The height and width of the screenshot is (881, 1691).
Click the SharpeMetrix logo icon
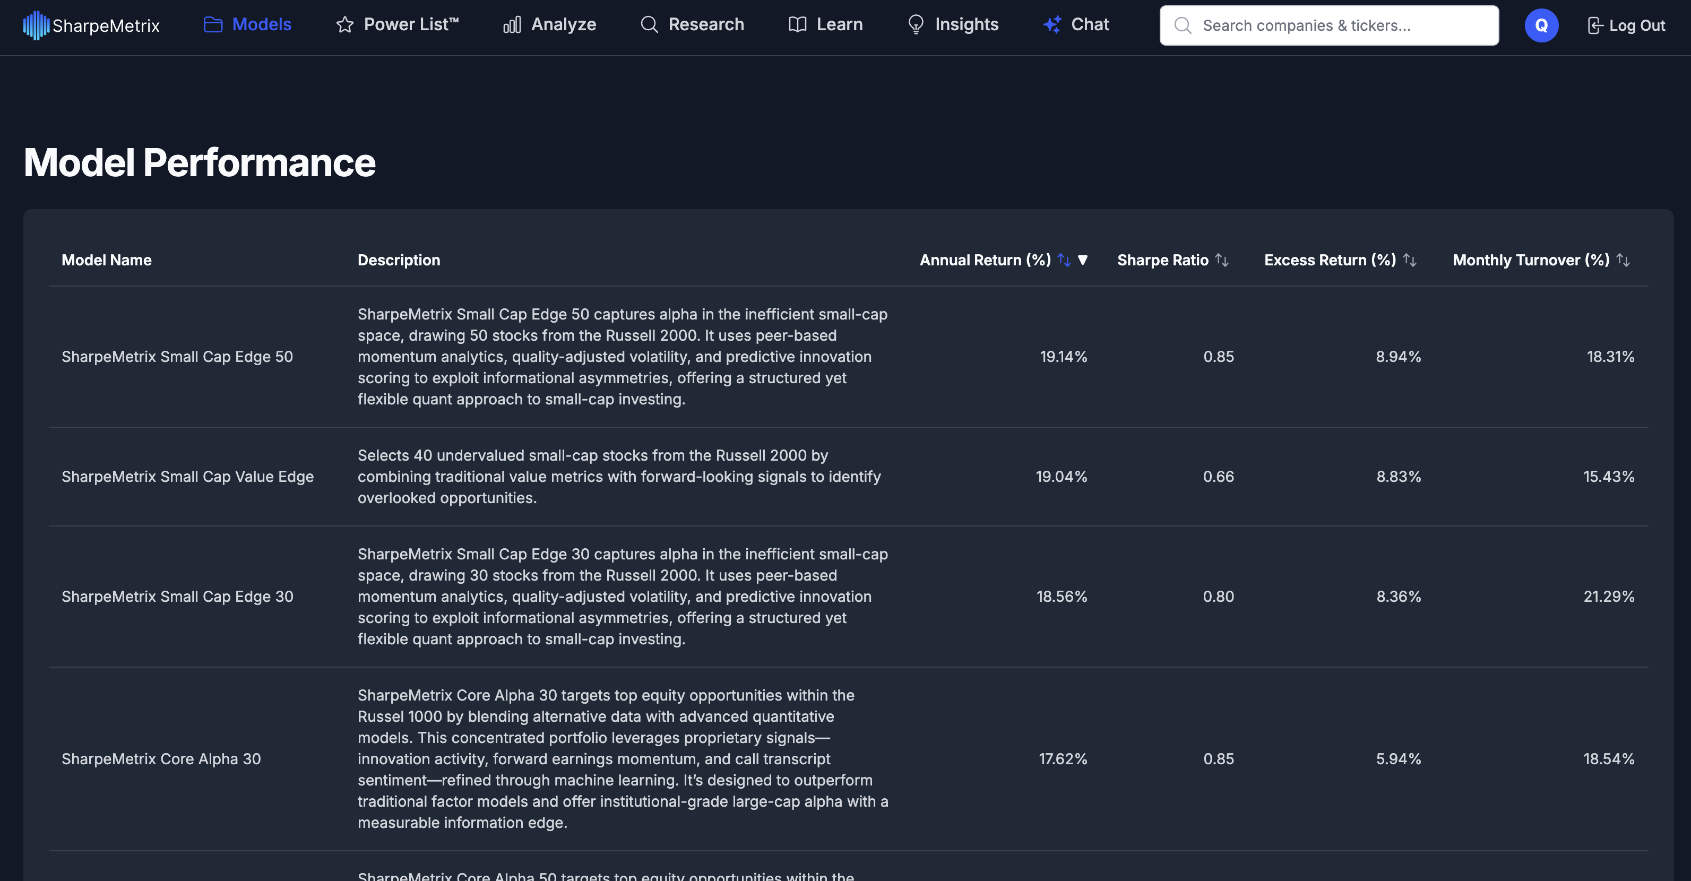click(36, 25)
